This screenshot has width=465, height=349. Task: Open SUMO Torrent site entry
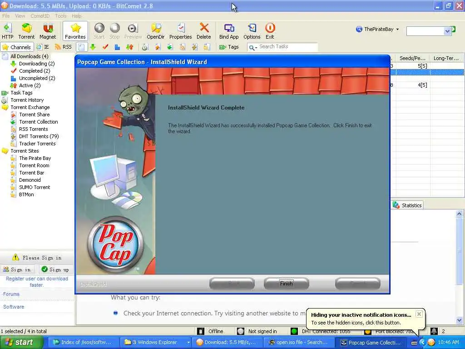(35, 187)
